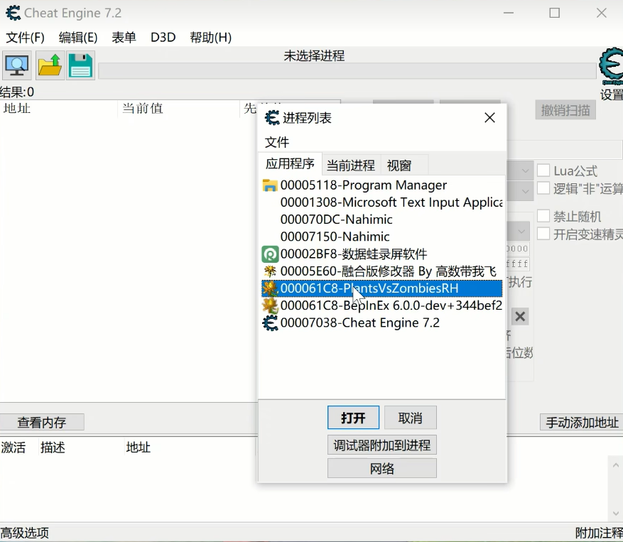623x542 pixels.
Task: Enable the Lua公式 checkbox
Action: coord(543,170)
